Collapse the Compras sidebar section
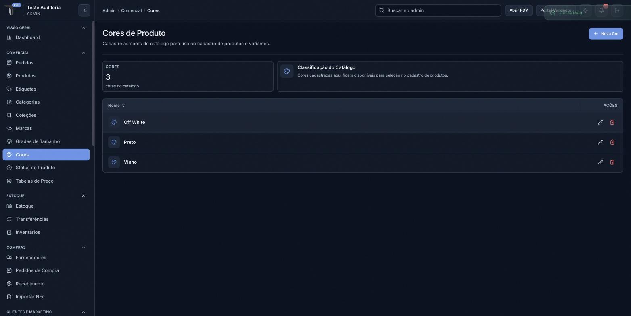This screenshot has height=316, width=631. tap(84, 247)
